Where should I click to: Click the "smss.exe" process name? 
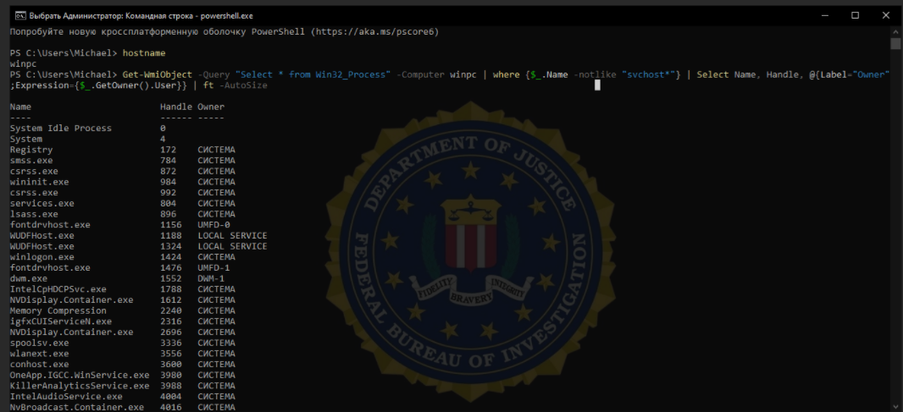click(31, 161)
